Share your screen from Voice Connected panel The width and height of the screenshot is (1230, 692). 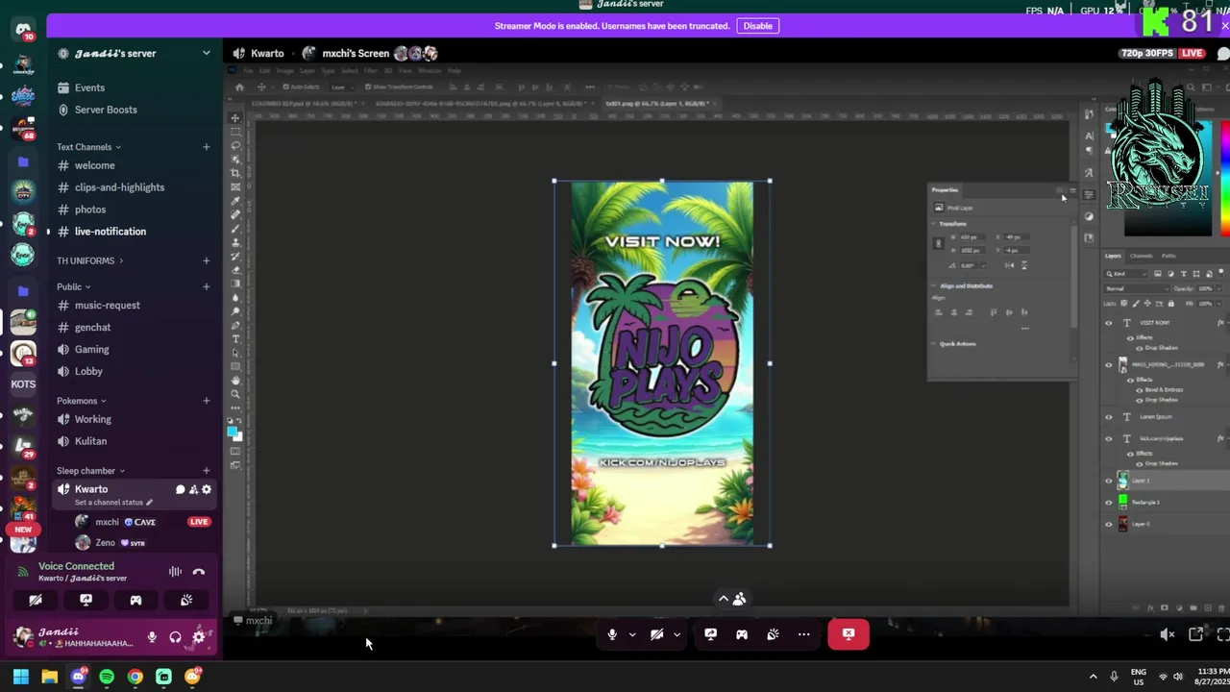coord(86,600)
